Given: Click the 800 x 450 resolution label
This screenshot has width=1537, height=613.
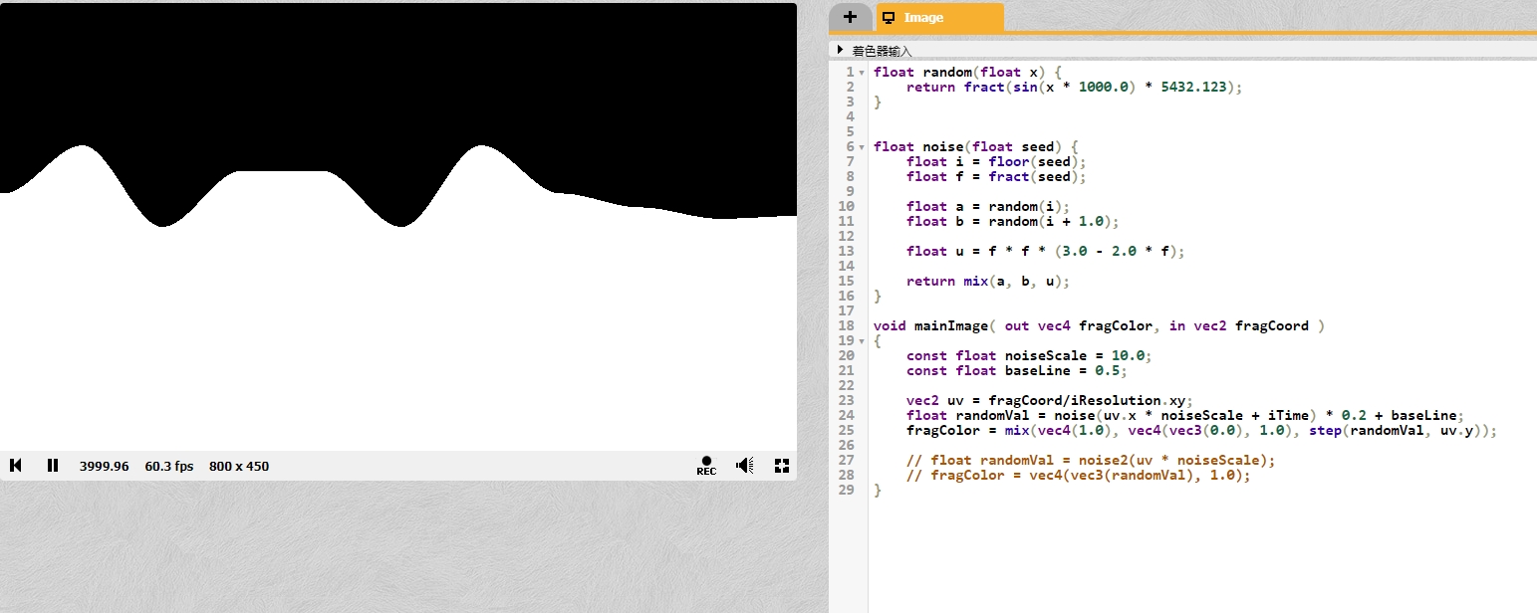Looking at the screenshot, I should coord(239,466).
